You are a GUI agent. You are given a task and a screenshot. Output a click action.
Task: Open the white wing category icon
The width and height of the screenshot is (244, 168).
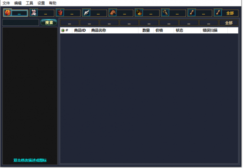(86, 13)
